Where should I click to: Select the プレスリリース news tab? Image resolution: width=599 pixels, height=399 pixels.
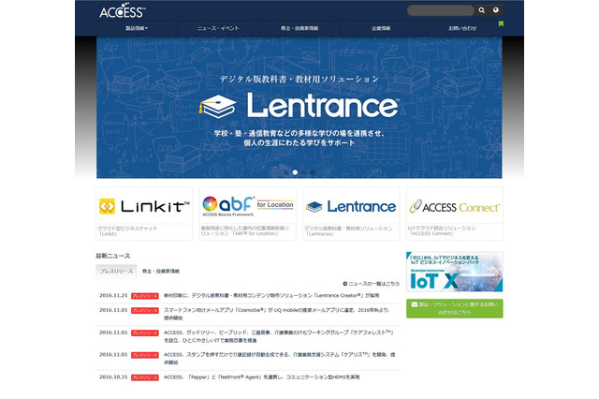point(116,271)
